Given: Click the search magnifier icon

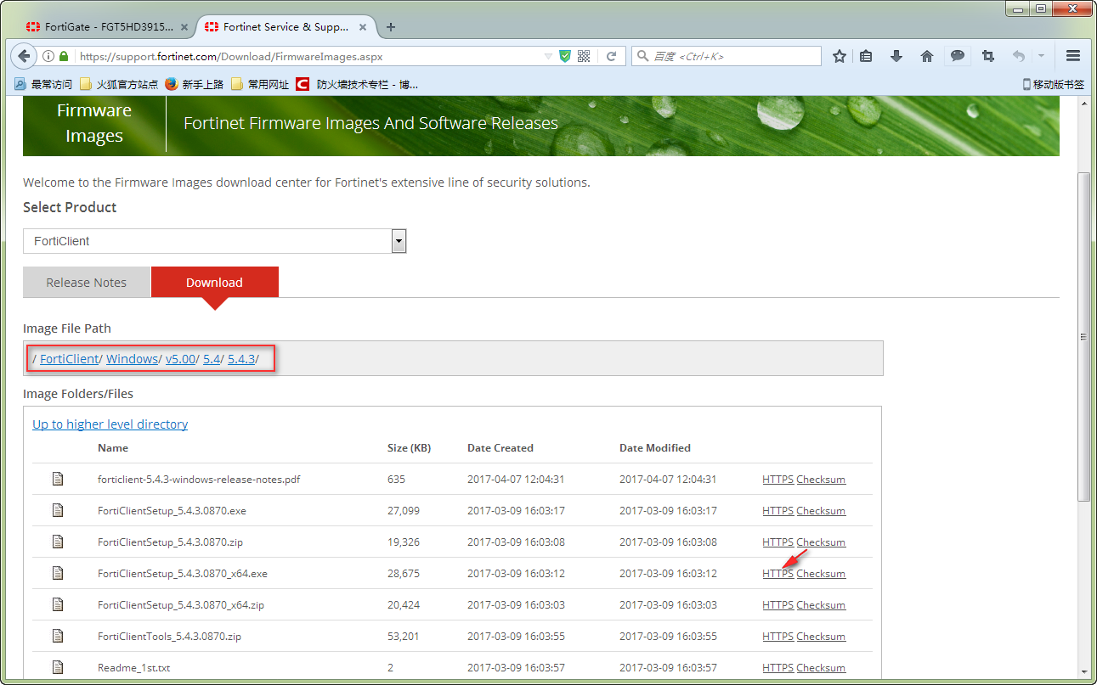Looking at the screenshot, I should pyautogui.click(x=642, y=56).
